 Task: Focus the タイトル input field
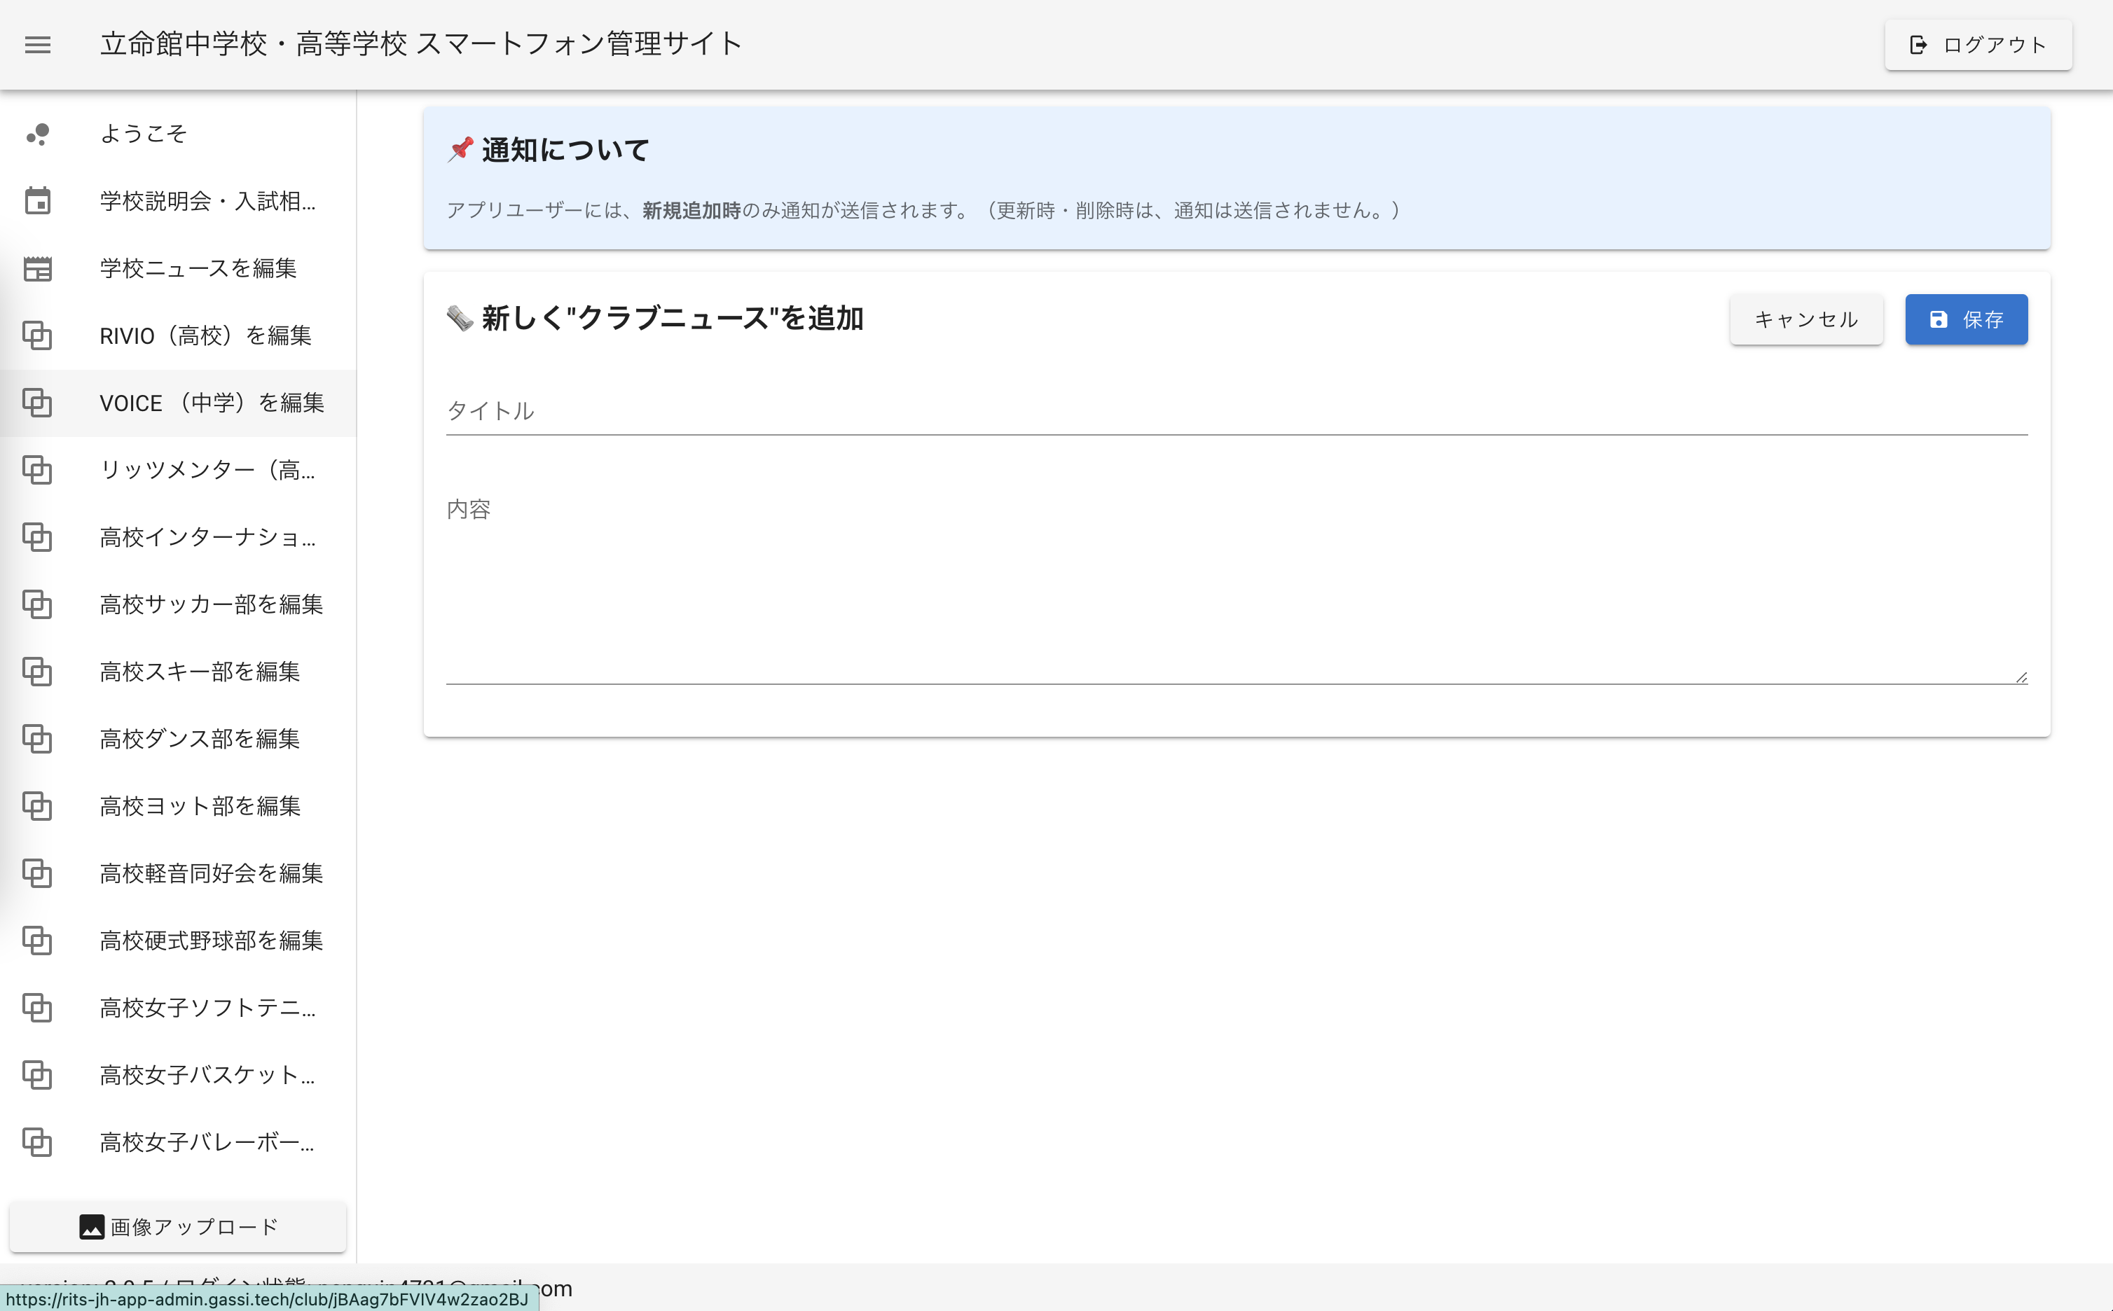(1236, 411)
